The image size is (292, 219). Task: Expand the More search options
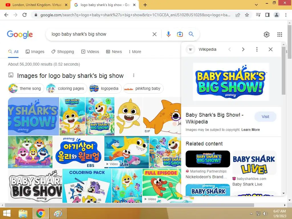tap(135, 52)
